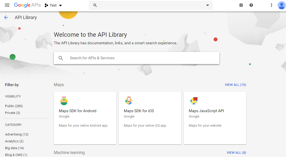Click the Maps SDK for Android icon
Image resolution: width=286 pixels, height=157 pixels.
[64, 101]
